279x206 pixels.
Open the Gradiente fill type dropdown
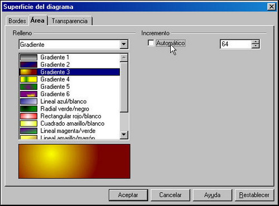[124, 45]
